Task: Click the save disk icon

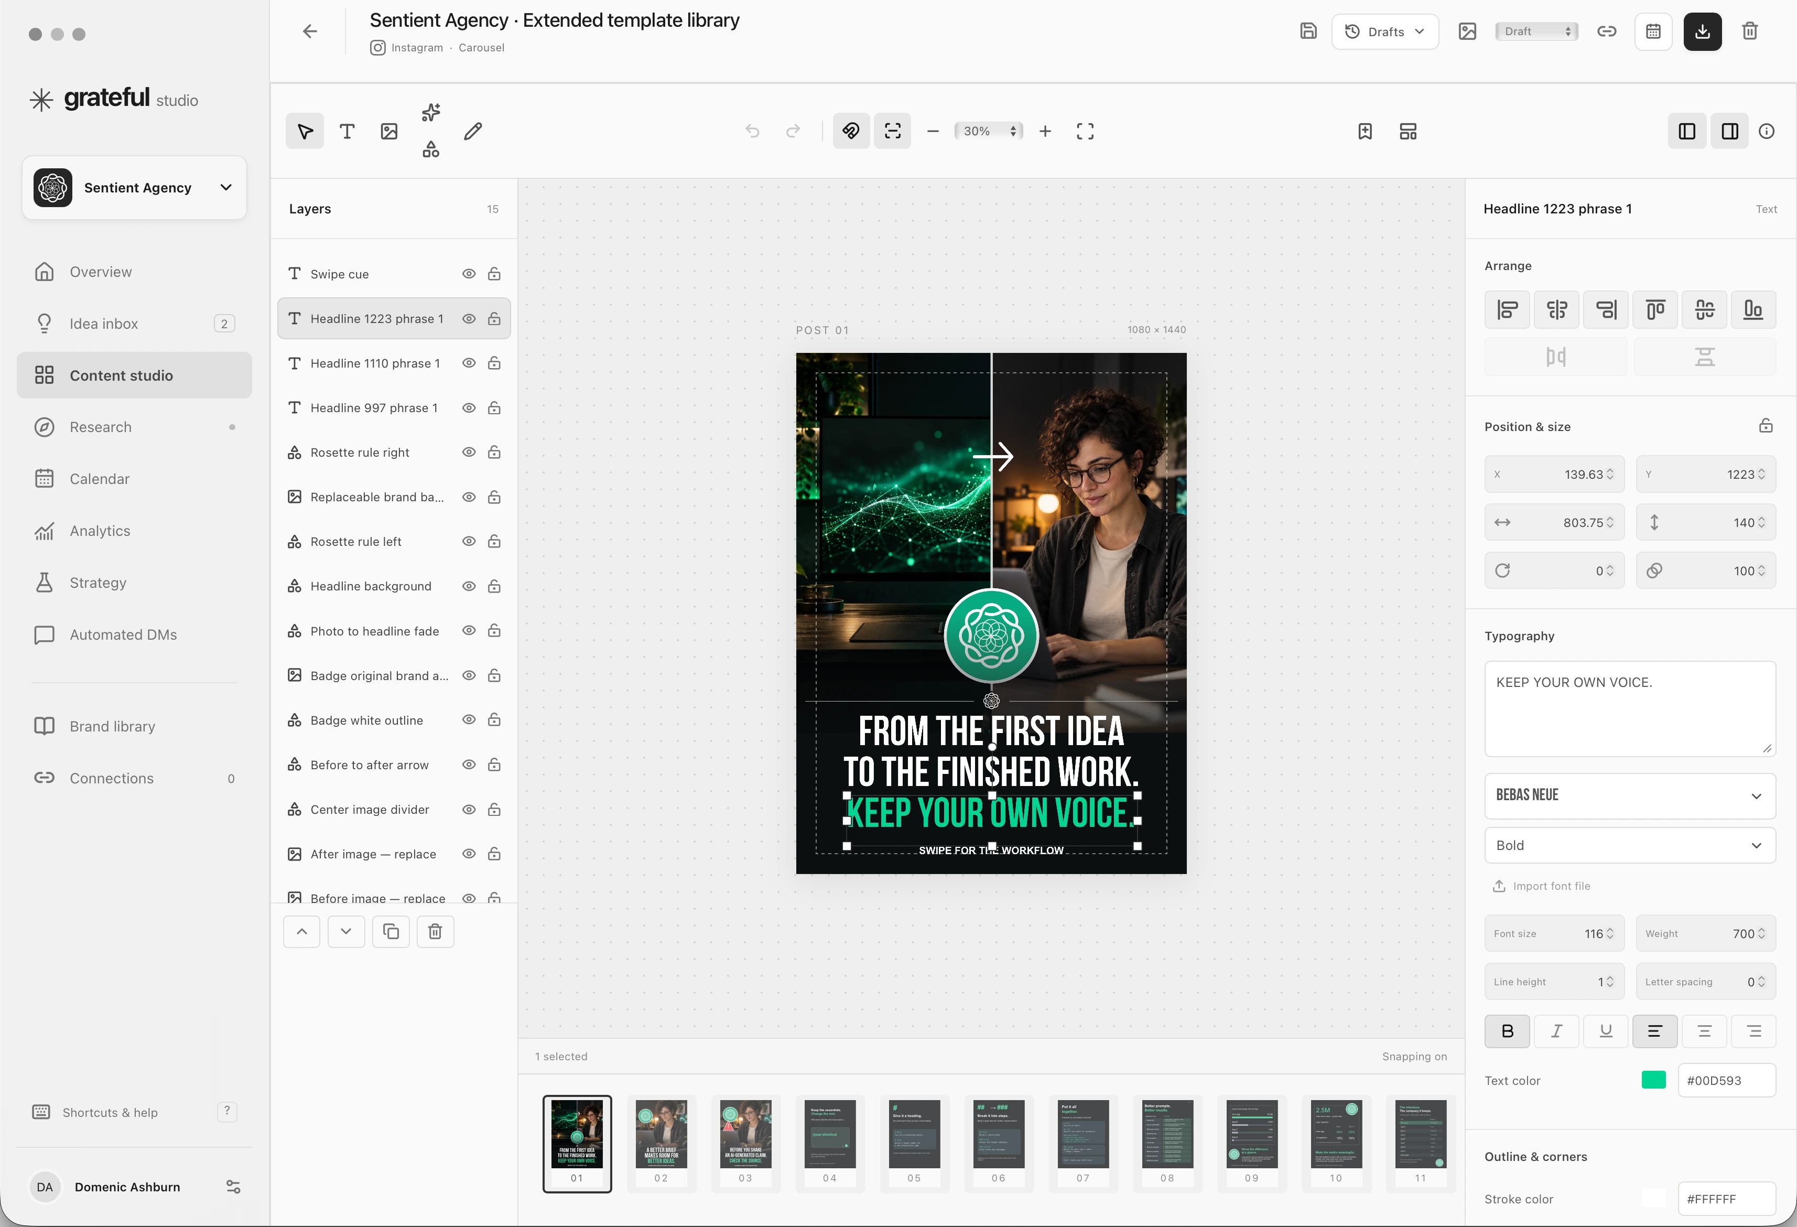Action: [1308, 31]
